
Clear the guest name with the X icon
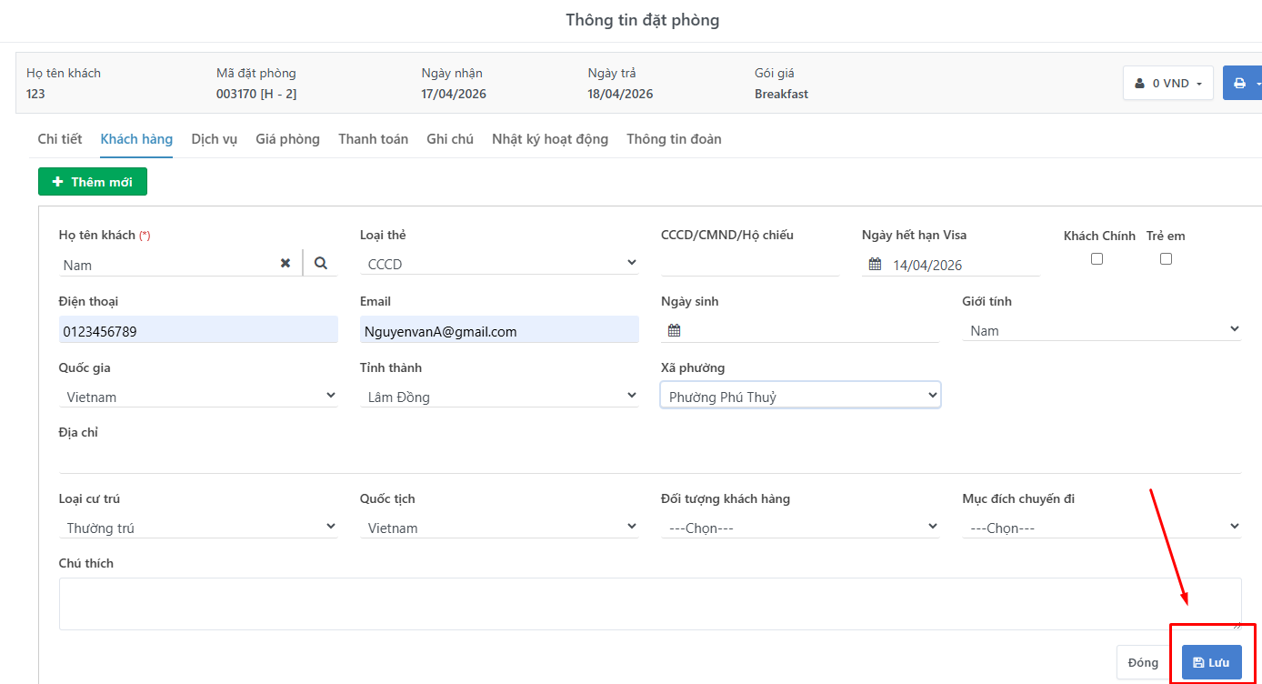[285, 263]
